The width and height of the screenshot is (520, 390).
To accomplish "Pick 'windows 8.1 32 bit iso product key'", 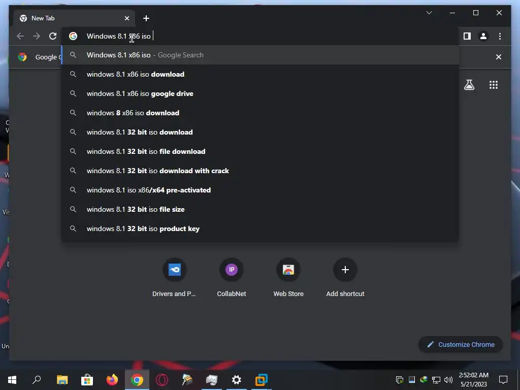I will (x=261, y=229).
